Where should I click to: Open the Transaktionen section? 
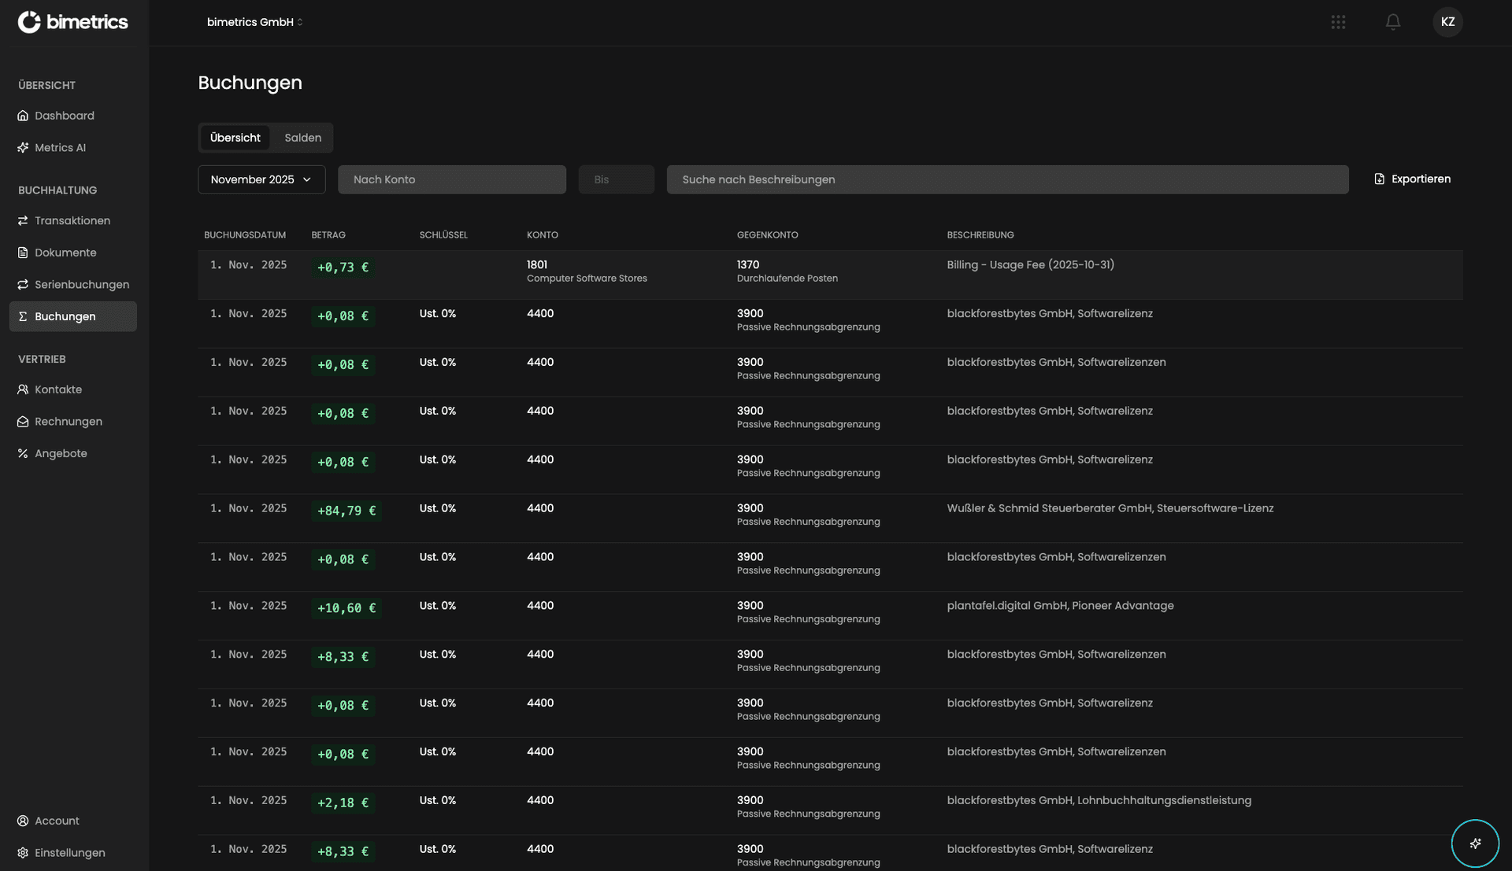[72, 220]
